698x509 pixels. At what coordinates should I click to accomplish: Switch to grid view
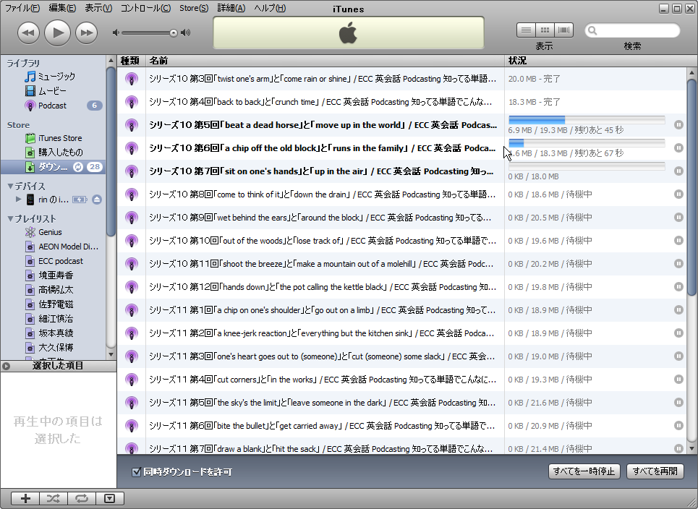pos(545,30)
